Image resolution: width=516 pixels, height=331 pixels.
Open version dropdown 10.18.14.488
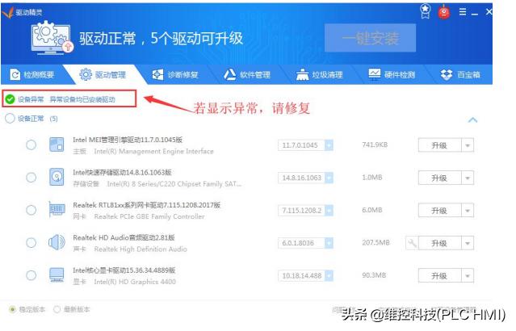(329, 275)
